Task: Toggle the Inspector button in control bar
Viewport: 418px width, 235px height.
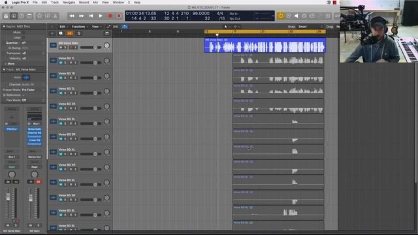Action: click(14, 16)
